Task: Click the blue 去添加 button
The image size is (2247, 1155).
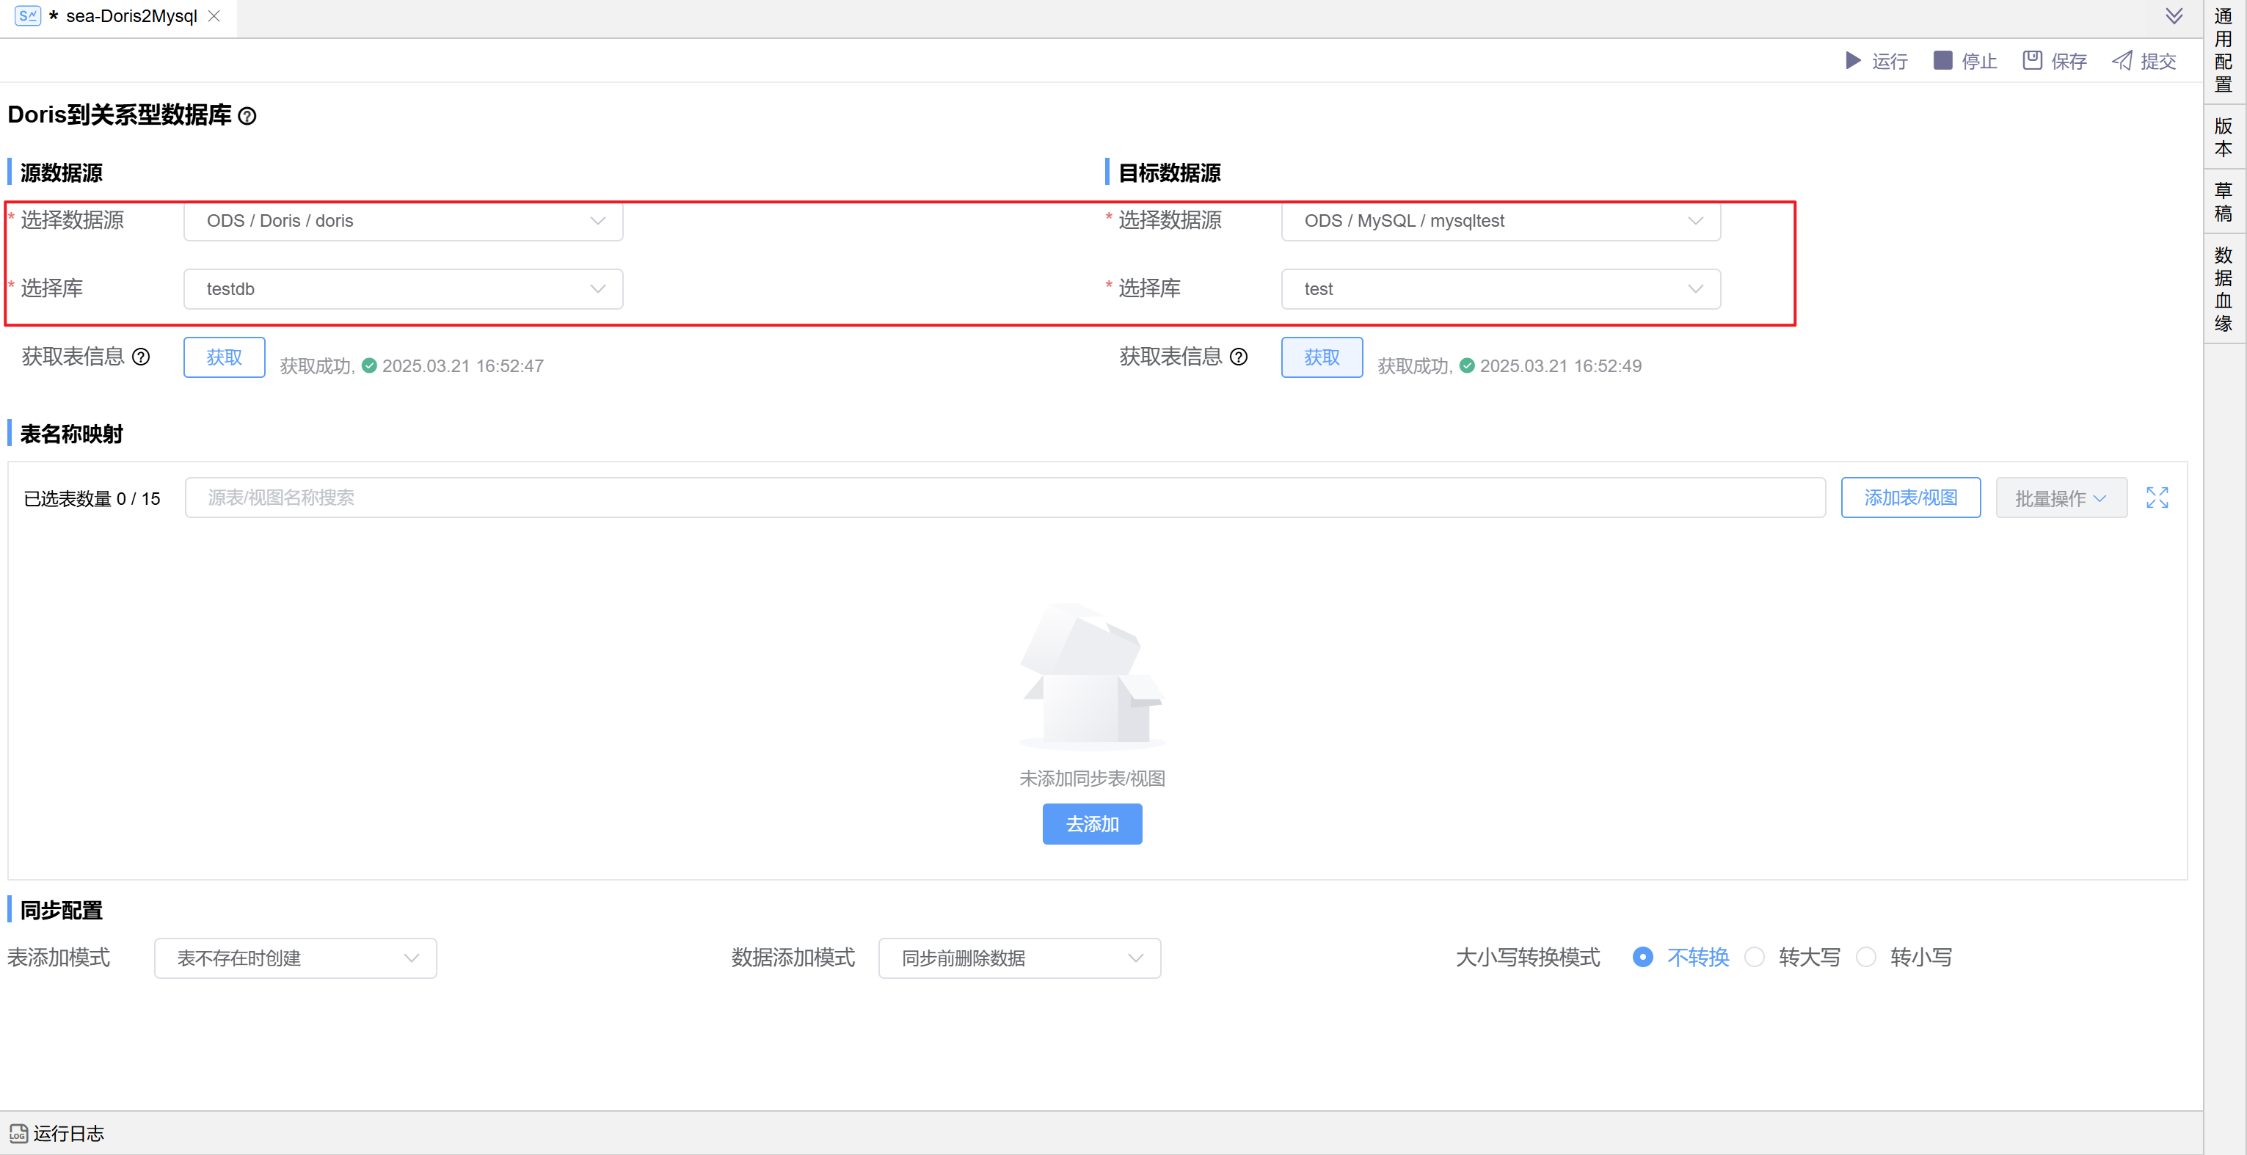Action: (1092, 823)
